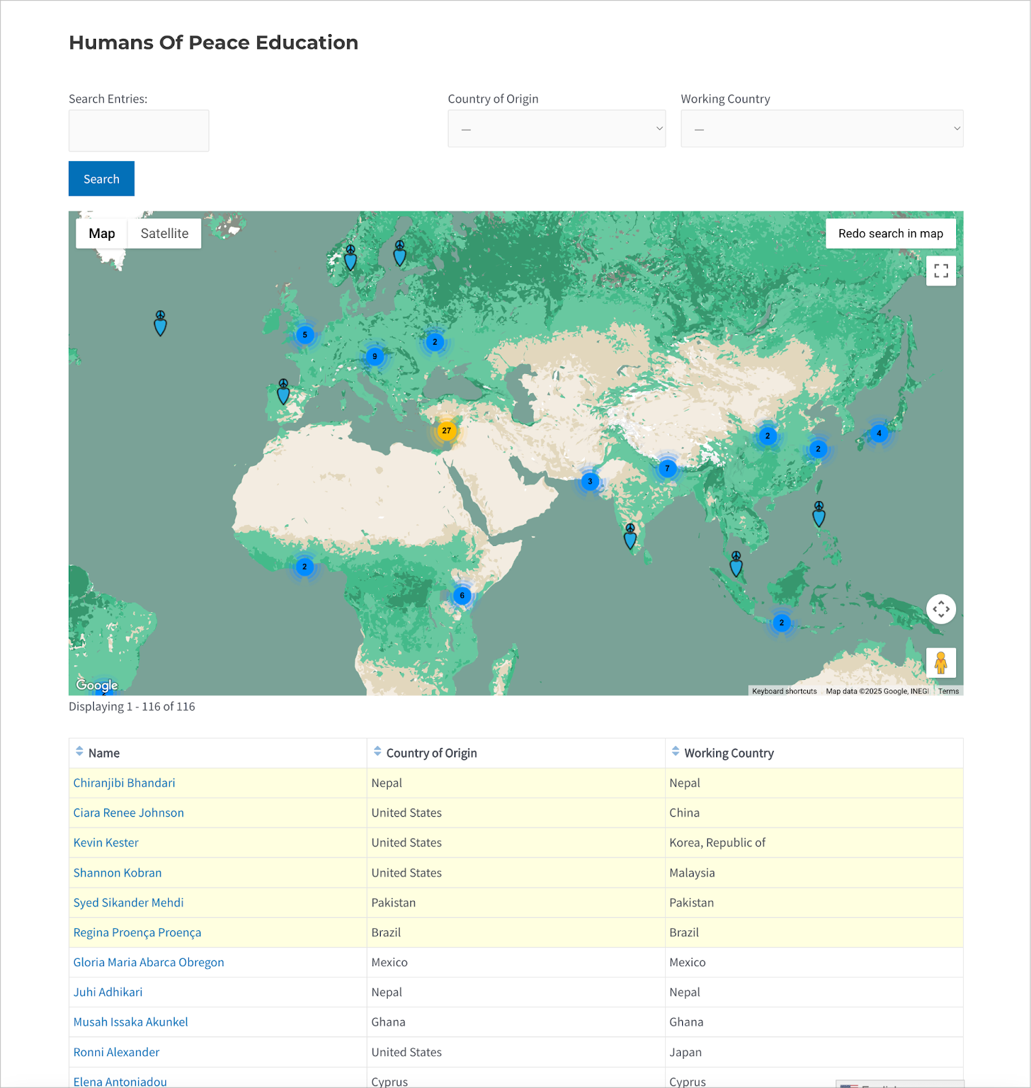This screenshot has height=1088, width=1031.
Task: Focus the Search Entries text field
Action: [139, 131]
